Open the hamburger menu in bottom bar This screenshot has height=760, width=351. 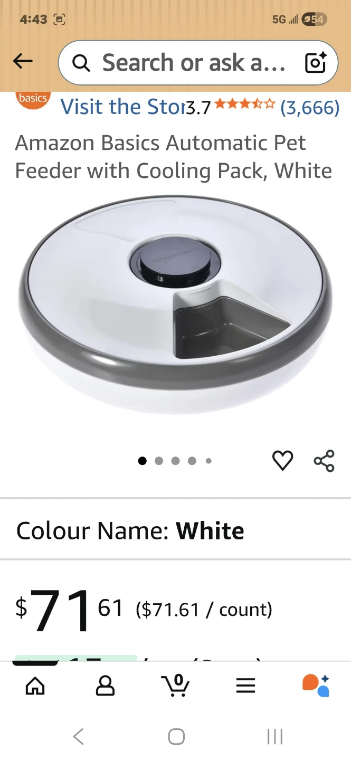(x=245, y=686)
